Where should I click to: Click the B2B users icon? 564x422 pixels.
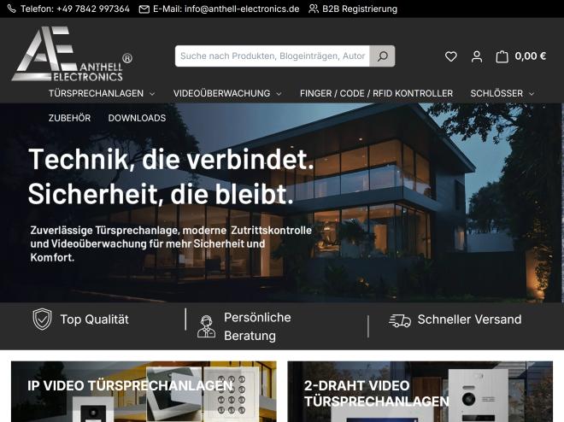coord(314,9)
